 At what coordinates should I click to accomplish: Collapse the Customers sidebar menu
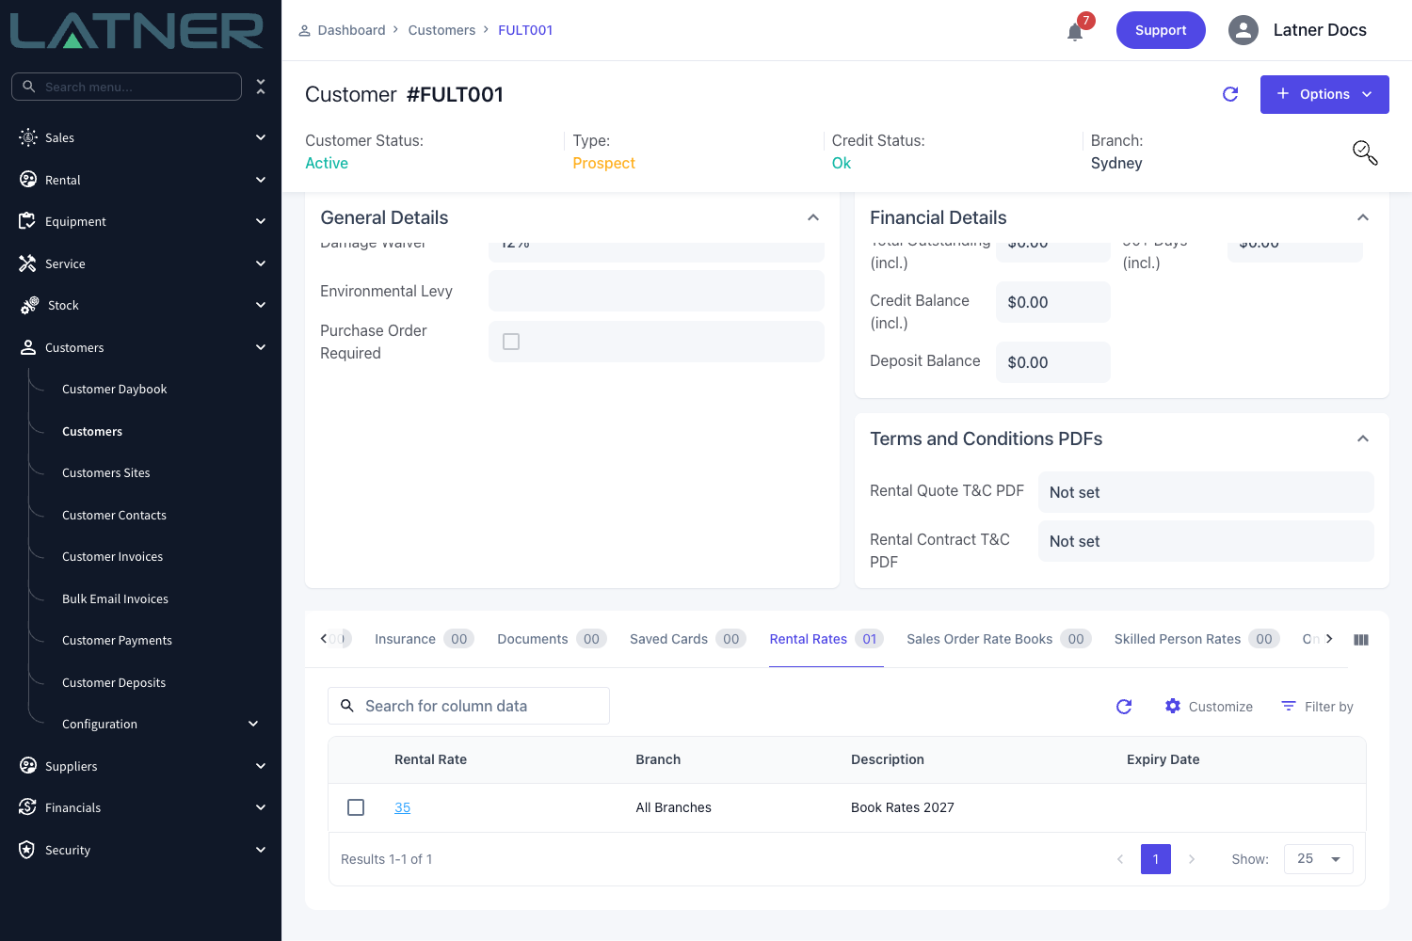[261, 347]
